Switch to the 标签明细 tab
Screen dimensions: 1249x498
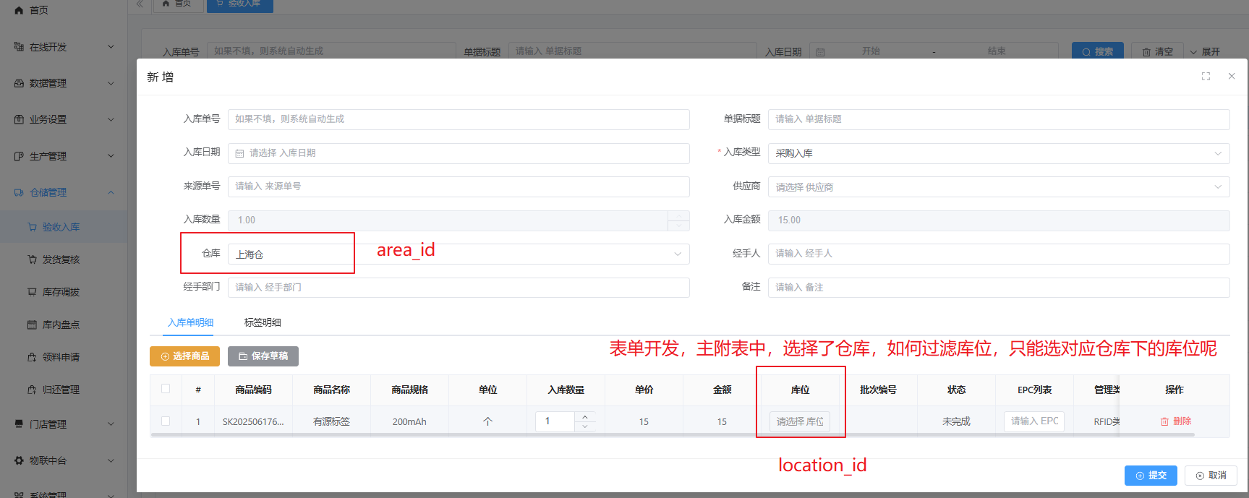click(263, 322)
